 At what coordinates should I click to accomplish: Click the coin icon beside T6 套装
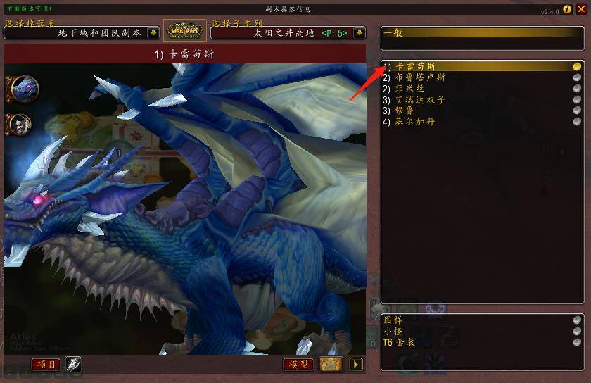[x=577, y=342]
